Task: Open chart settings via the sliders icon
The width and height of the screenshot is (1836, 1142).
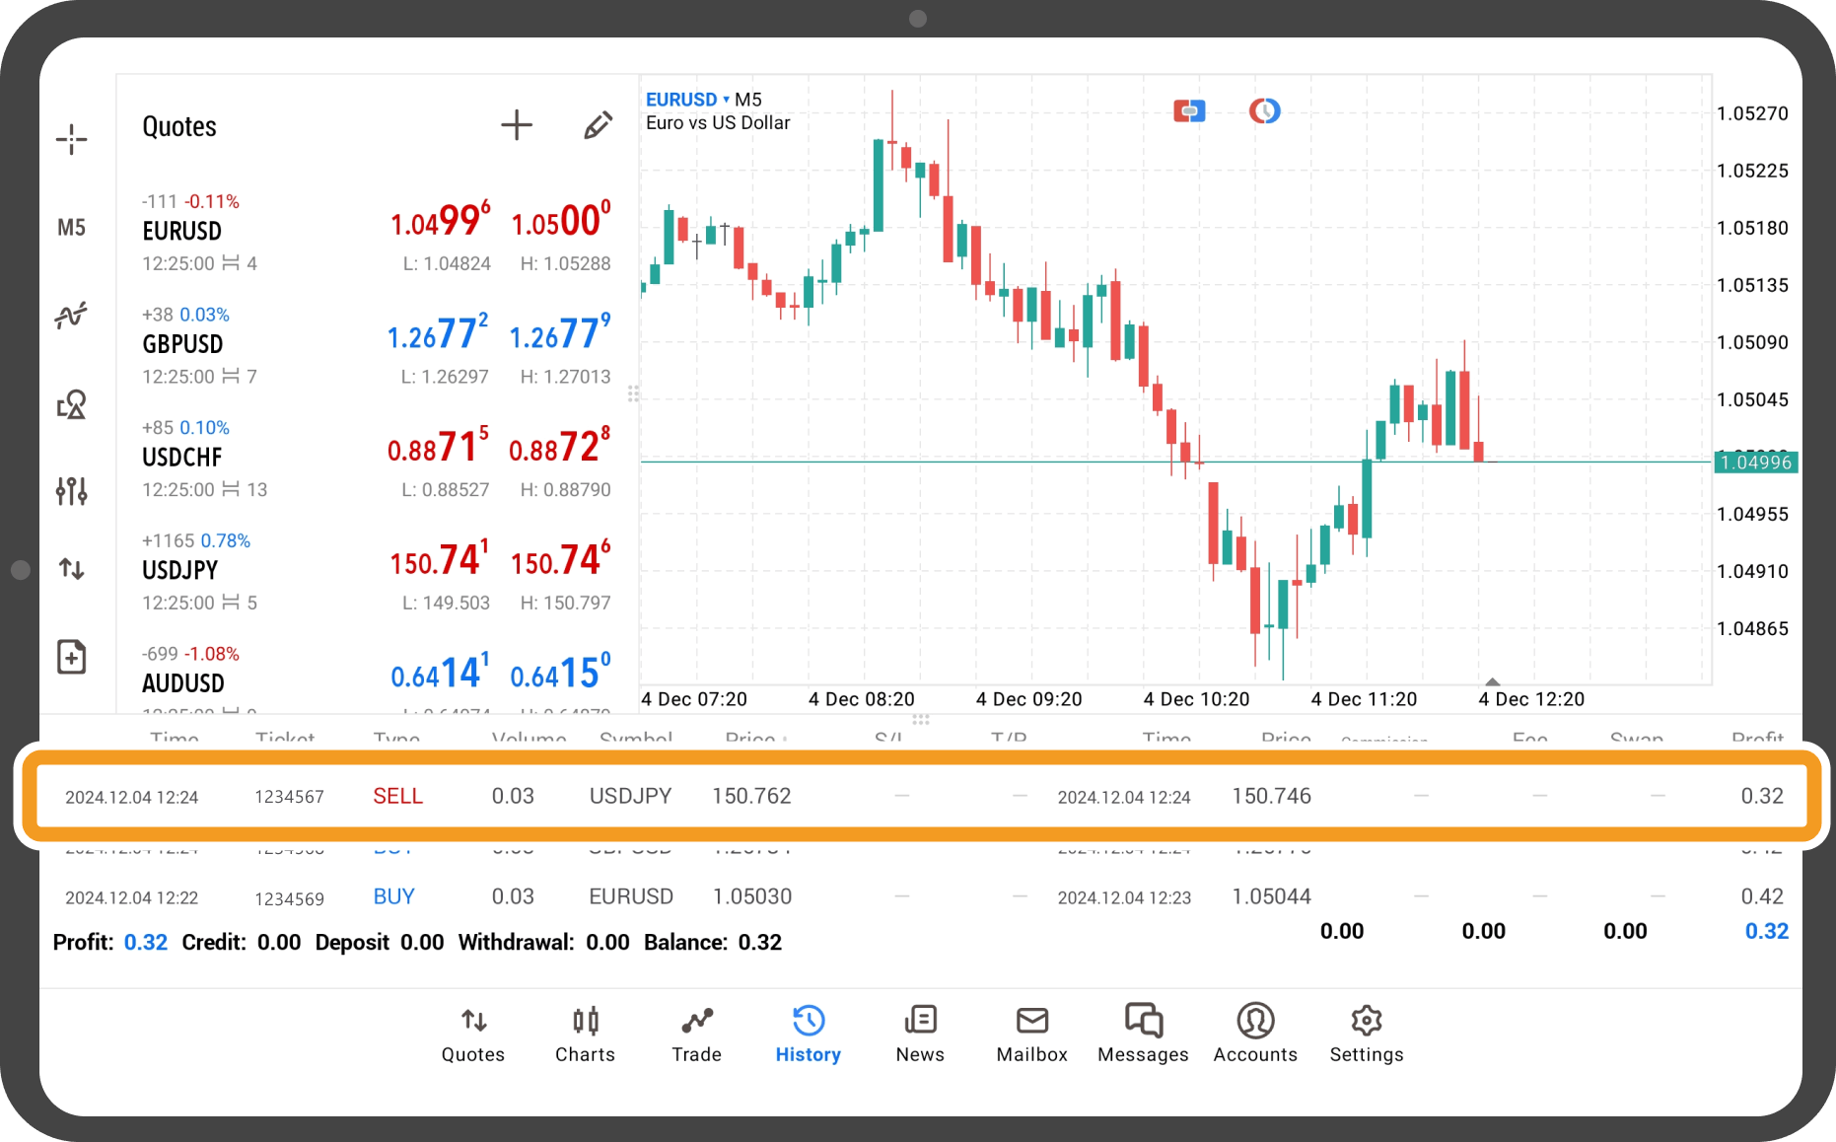Action: pos(72,490)
